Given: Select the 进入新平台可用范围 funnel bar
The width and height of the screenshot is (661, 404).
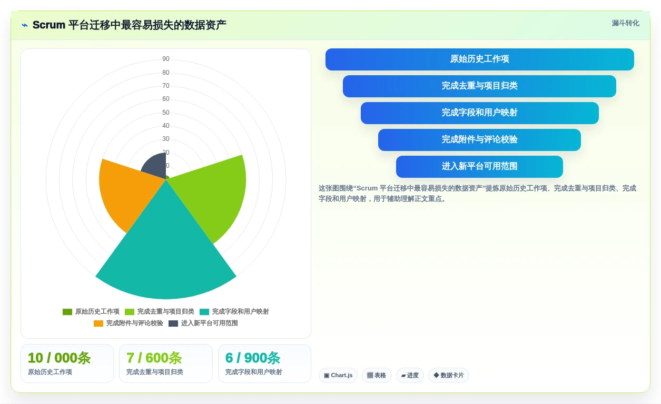Looking at the screenshot, I should click(479, 167).
